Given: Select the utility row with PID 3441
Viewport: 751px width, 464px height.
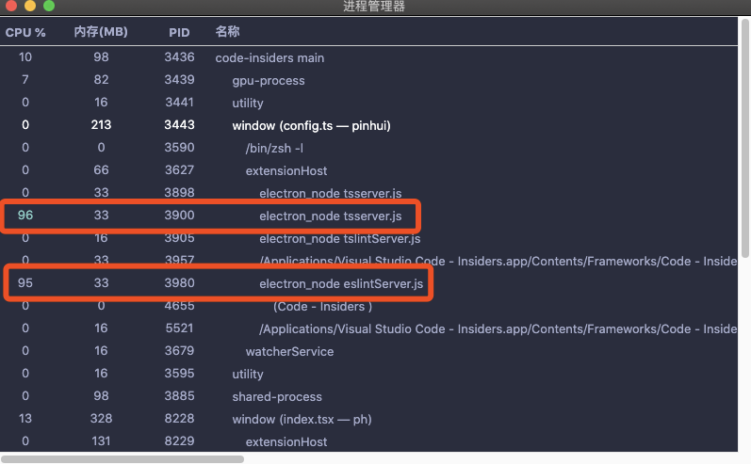Looking at the screenshot, I should click(368, 103).
